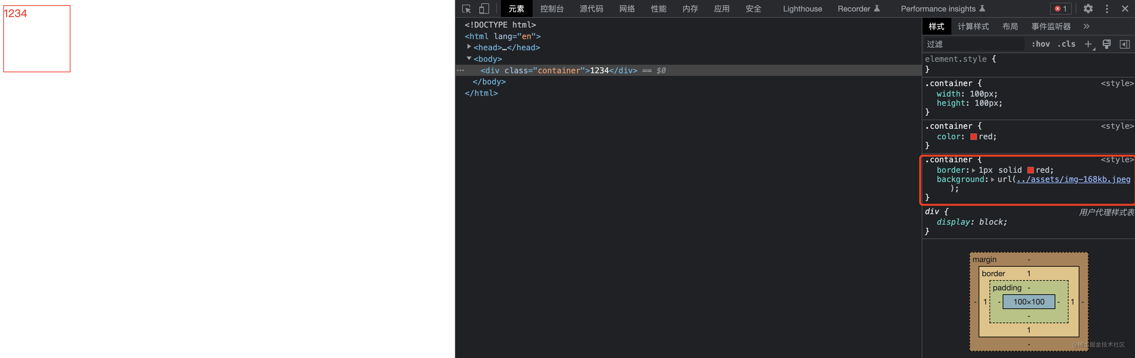Screen dimensions: 1135x358
Task: Open the 计算样式 tab
Action: 973,26
